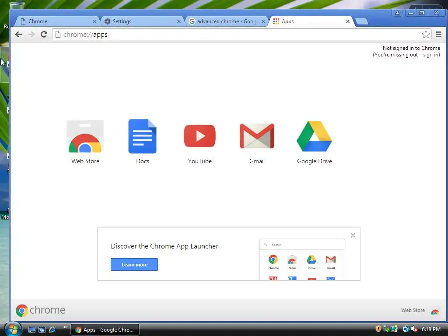Click the security shield tray icon
448x336 pixels.
378,329
